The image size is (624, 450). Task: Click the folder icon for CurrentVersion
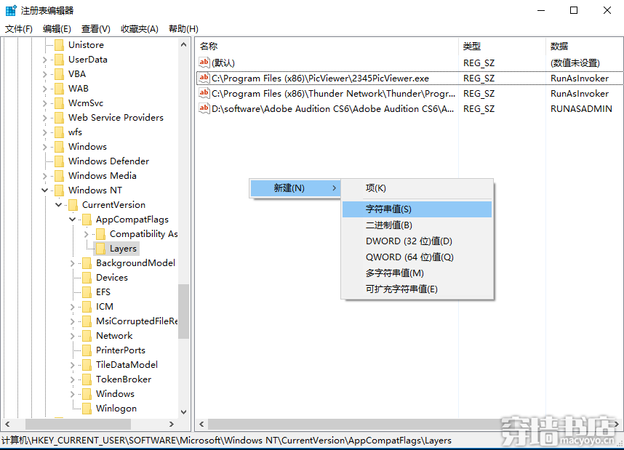pos(73,205)
